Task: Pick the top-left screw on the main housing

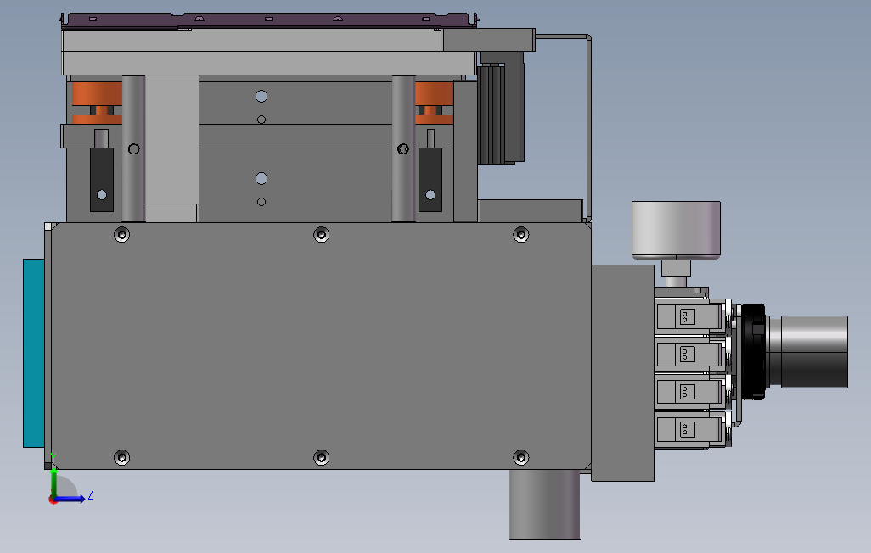Action: tap(121, 235)
